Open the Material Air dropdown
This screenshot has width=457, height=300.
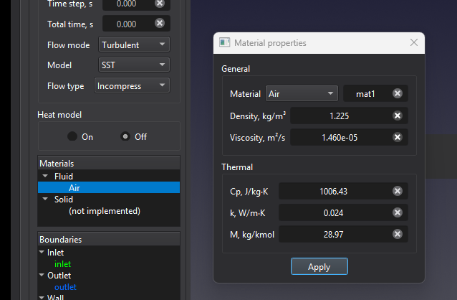click(x=301, y=94)
